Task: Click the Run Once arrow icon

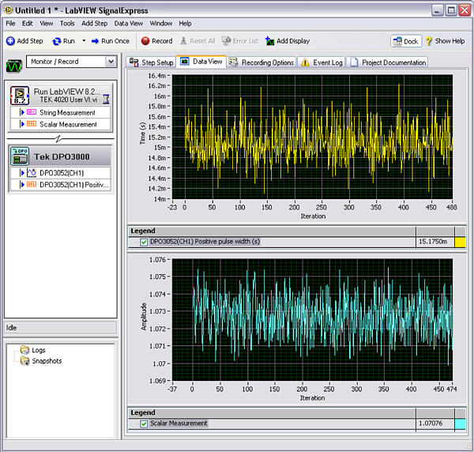Action: pyautogui.click(x=95, y=41)
